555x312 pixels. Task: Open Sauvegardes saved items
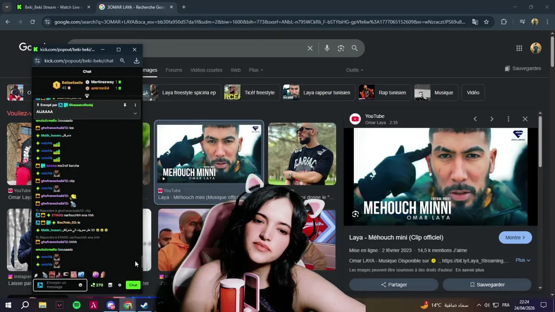(x=523, y=68)
